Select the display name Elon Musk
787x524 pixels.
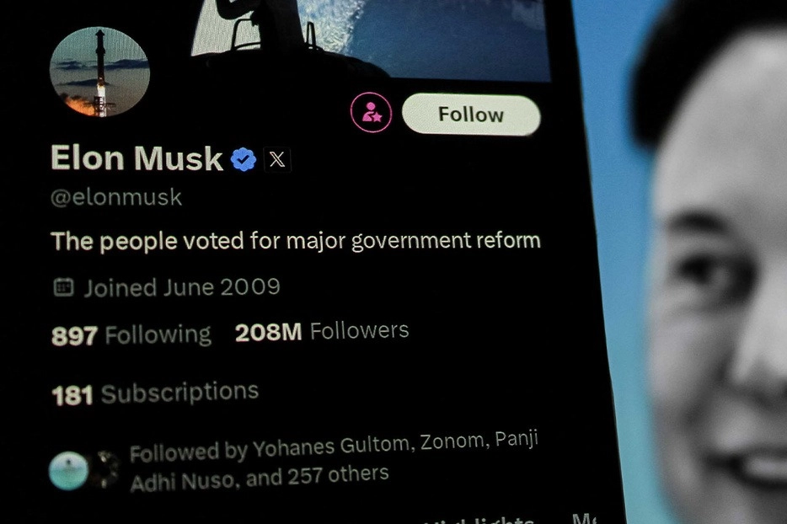click(137, 158)
